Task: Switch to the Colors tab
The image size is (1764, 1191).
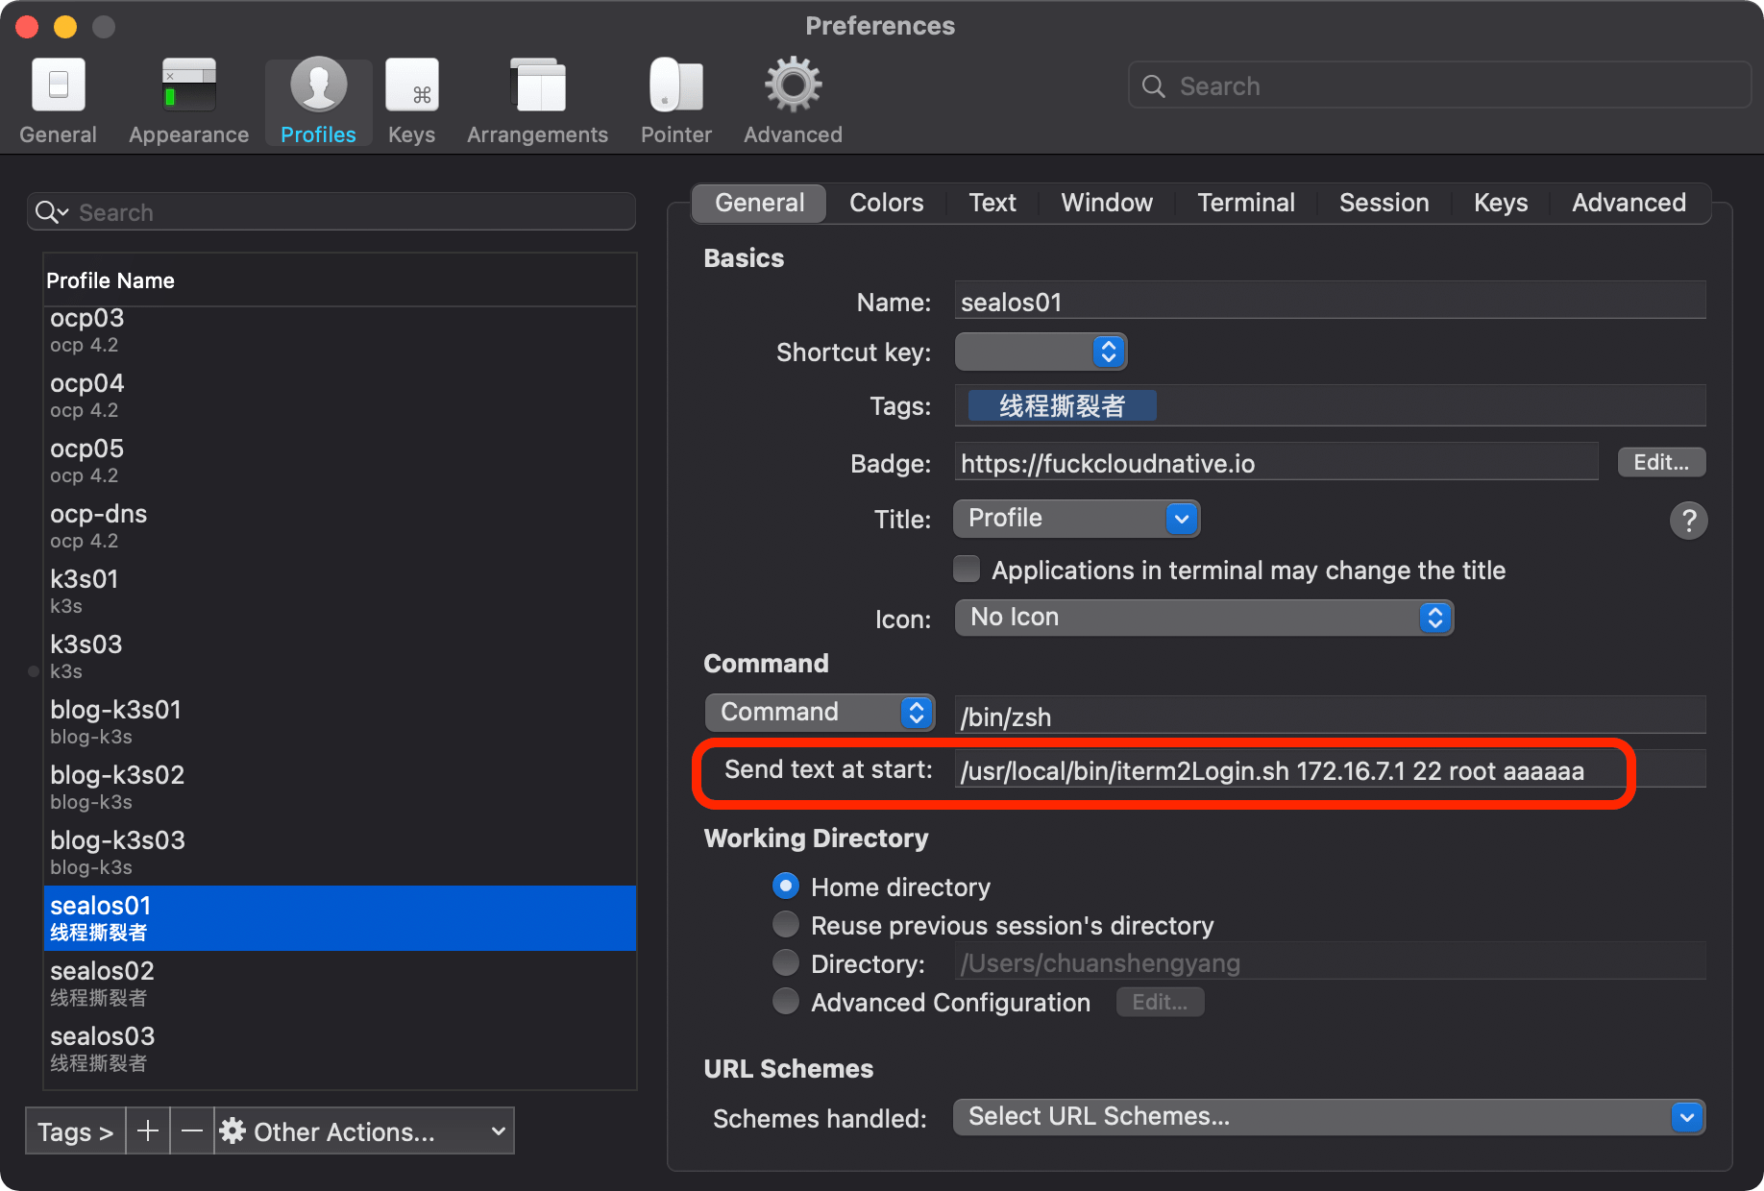Action: tap(886, 203)
